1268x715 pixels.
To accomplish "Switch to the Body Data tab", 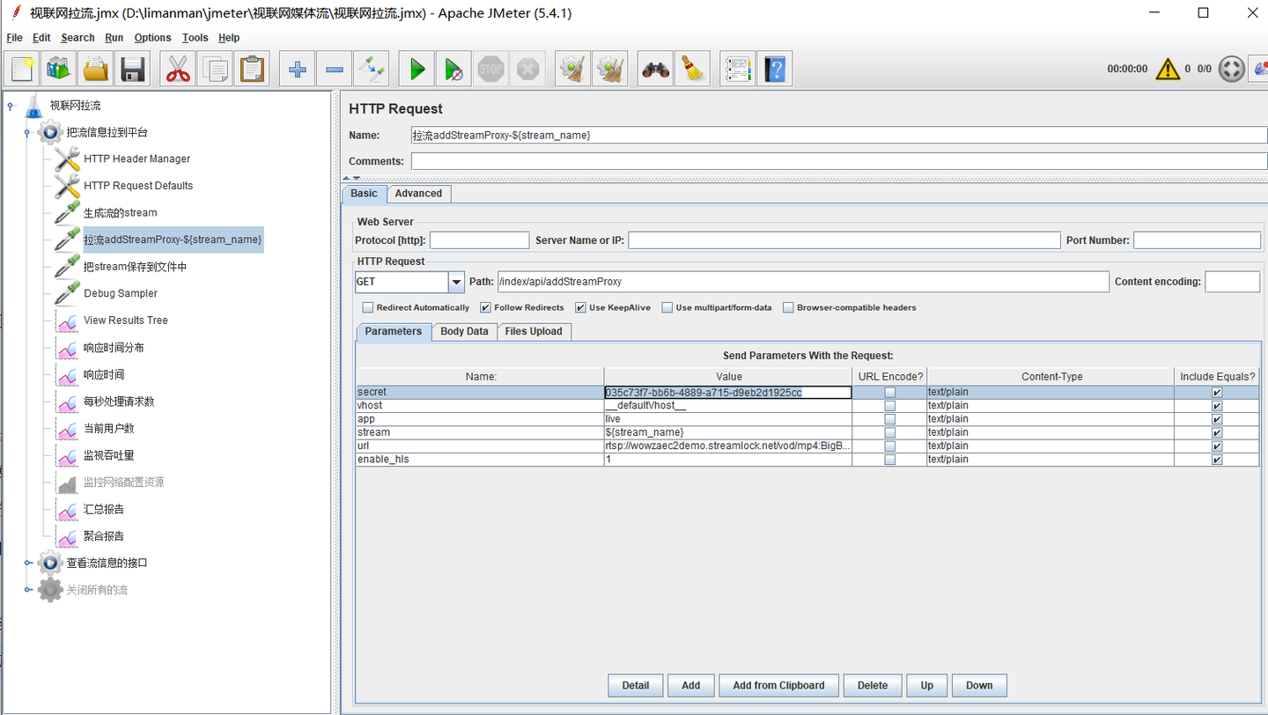I will pos(464,332).
